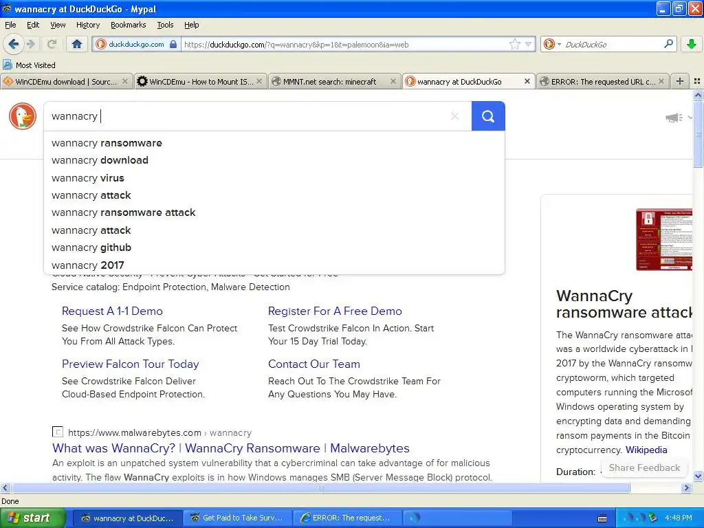Follow the Wikipedia link in sidebar

(x=646, y=450)
